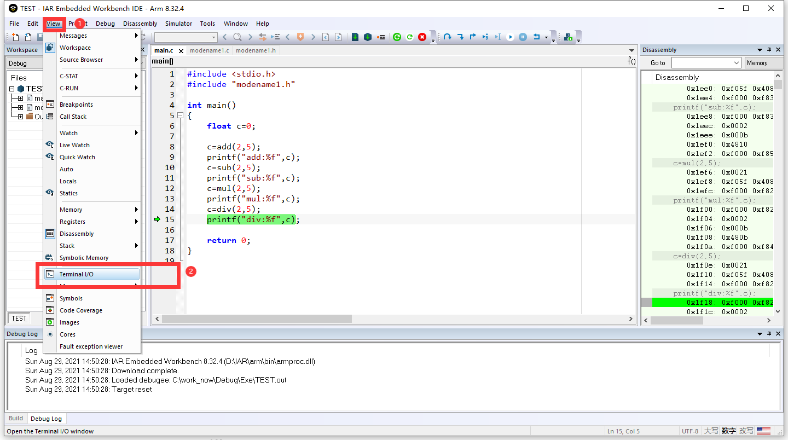Open the Breakpoints window from the View menu

click(92, 105)
